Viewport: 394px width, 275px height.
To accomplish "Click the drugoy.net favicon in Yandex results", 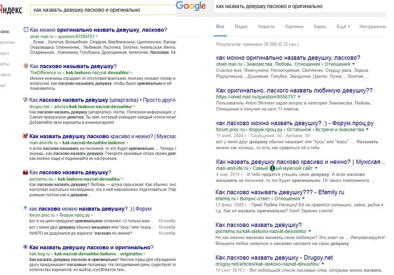I will tap(26, 100).
